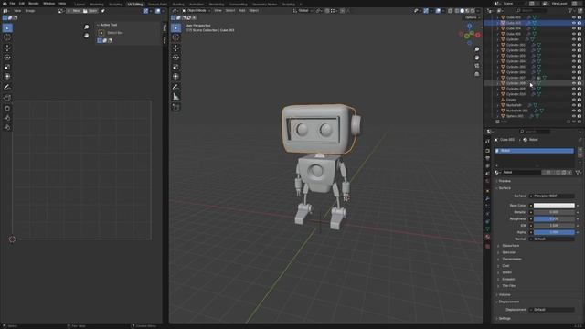Click the zoom icon in the UV editor

pos(87,27)
